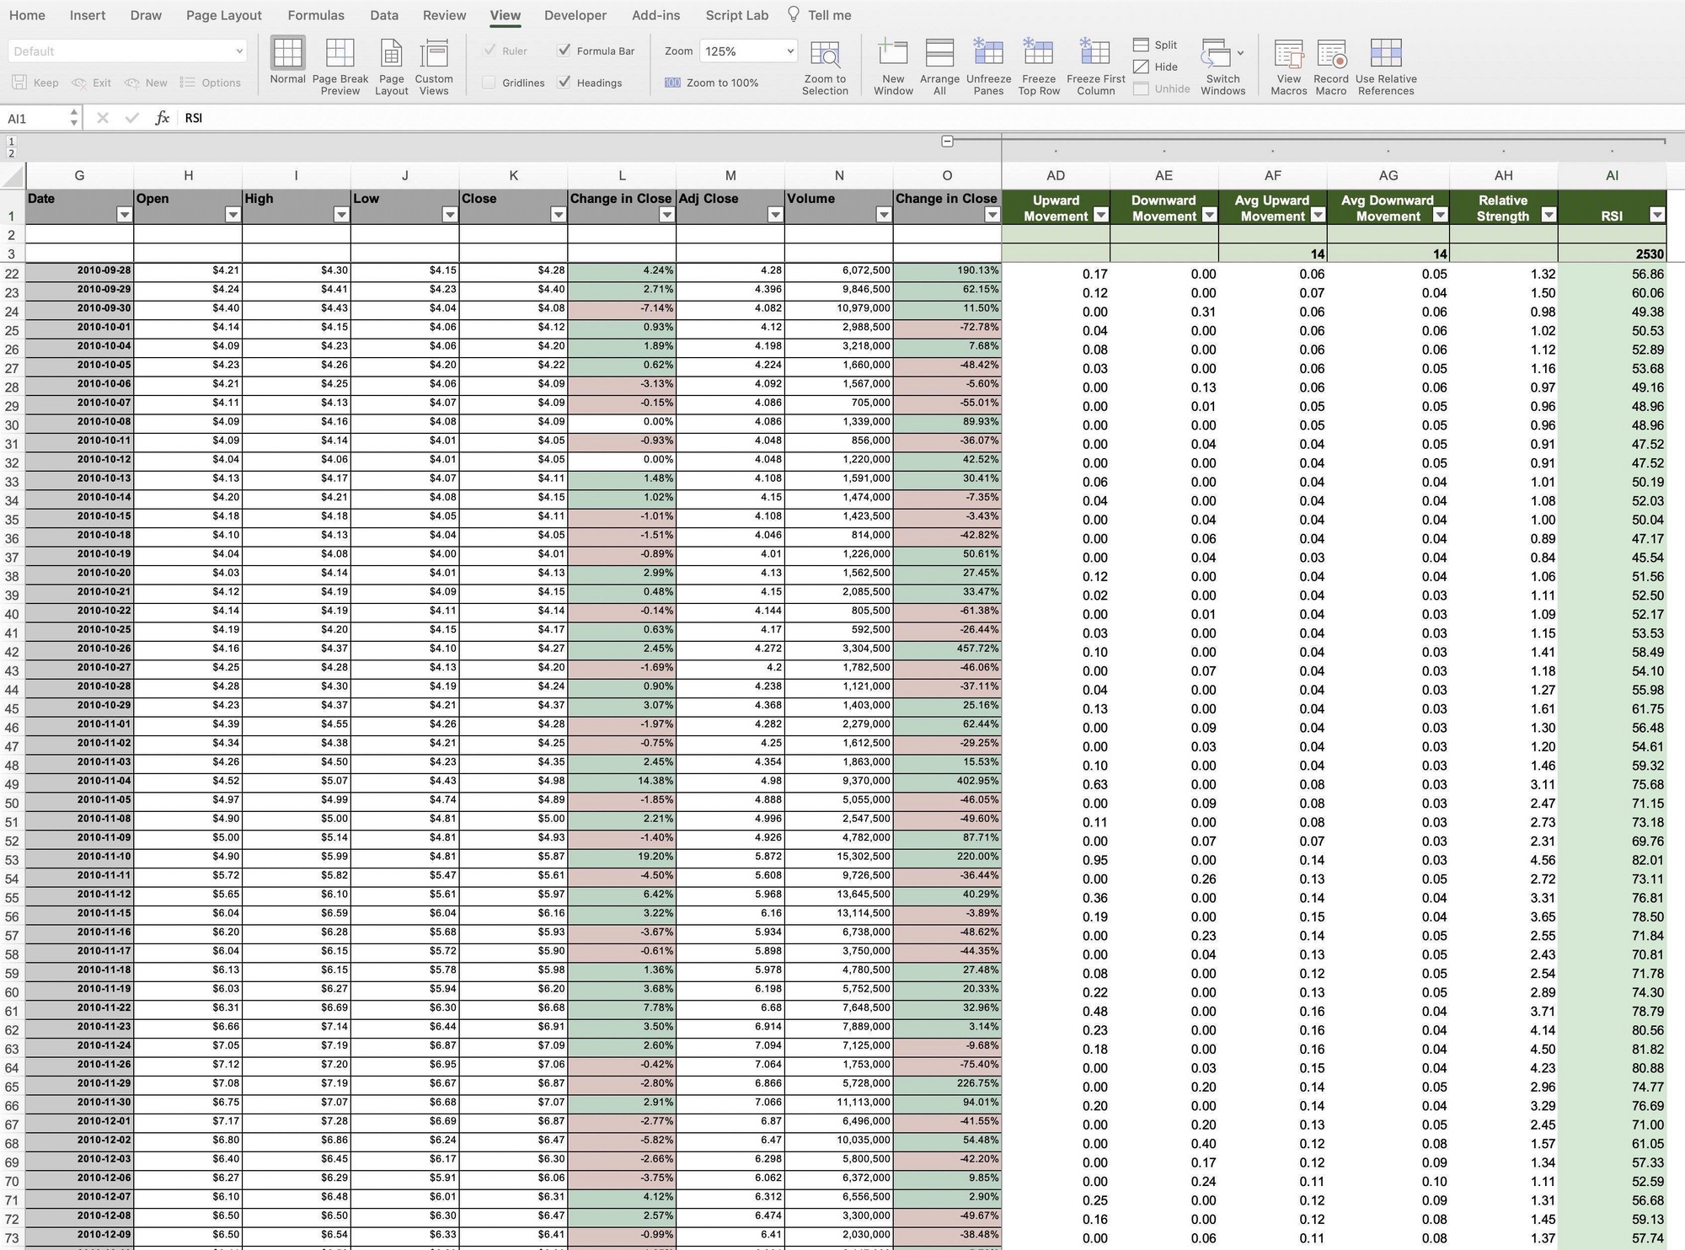Open the Developer tab
The image size is (1685, 1250).
click(575, 15)
